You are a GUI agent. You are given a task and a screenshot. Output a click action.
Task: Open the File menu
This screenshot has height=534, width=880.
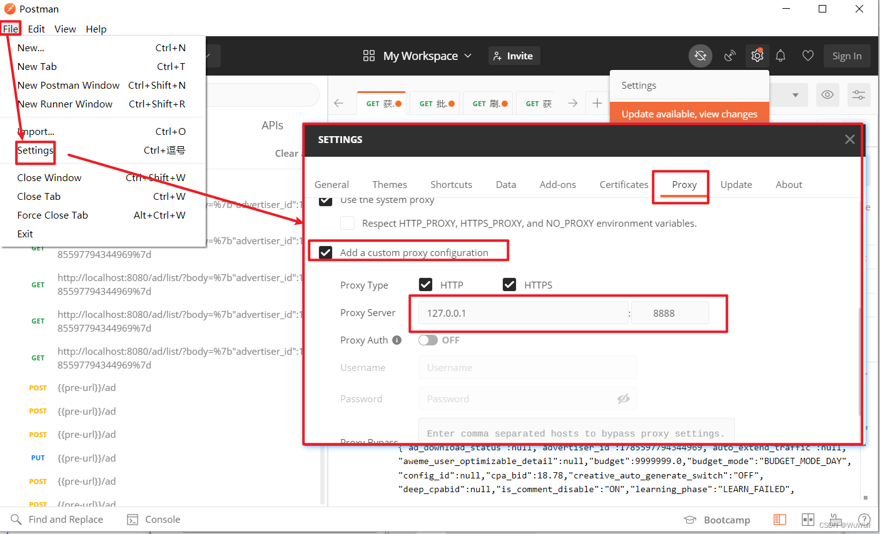11,29
